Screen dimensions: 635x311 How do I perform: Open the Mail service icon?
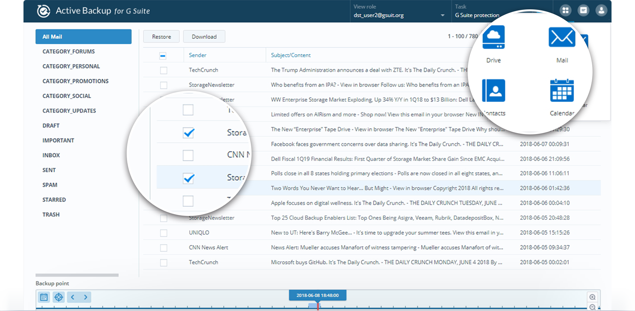click(562, 37)
